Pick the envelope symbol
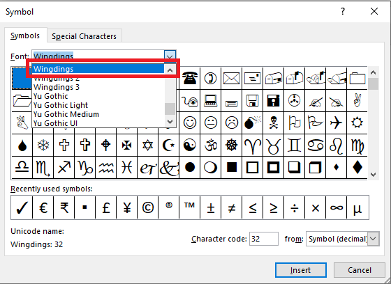391x284 pixels. point(231,79)
